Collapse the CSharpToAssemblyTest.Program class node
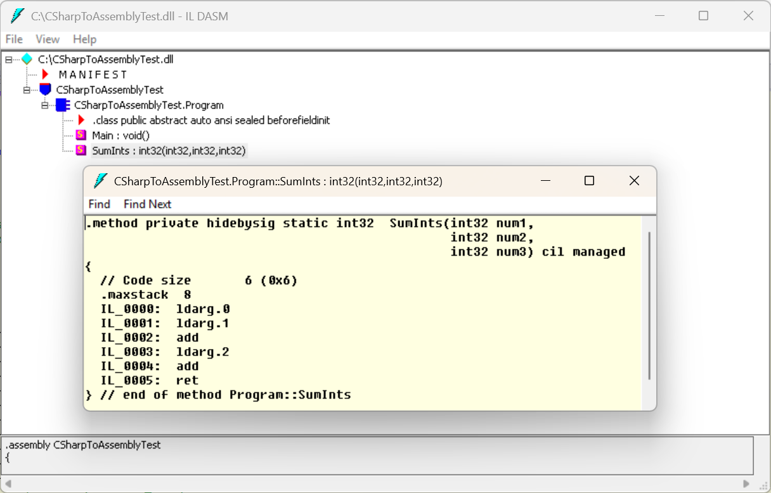 44,105
